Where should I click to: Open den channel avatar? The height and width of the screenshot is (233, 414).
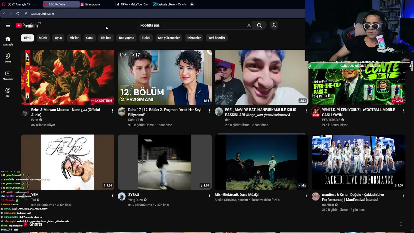[x=219, y=112]
